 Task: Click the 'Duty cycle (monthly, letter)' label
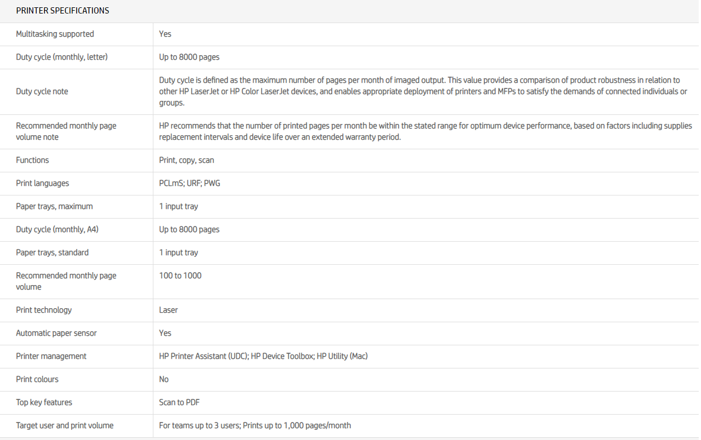click(x=61, y=57)
